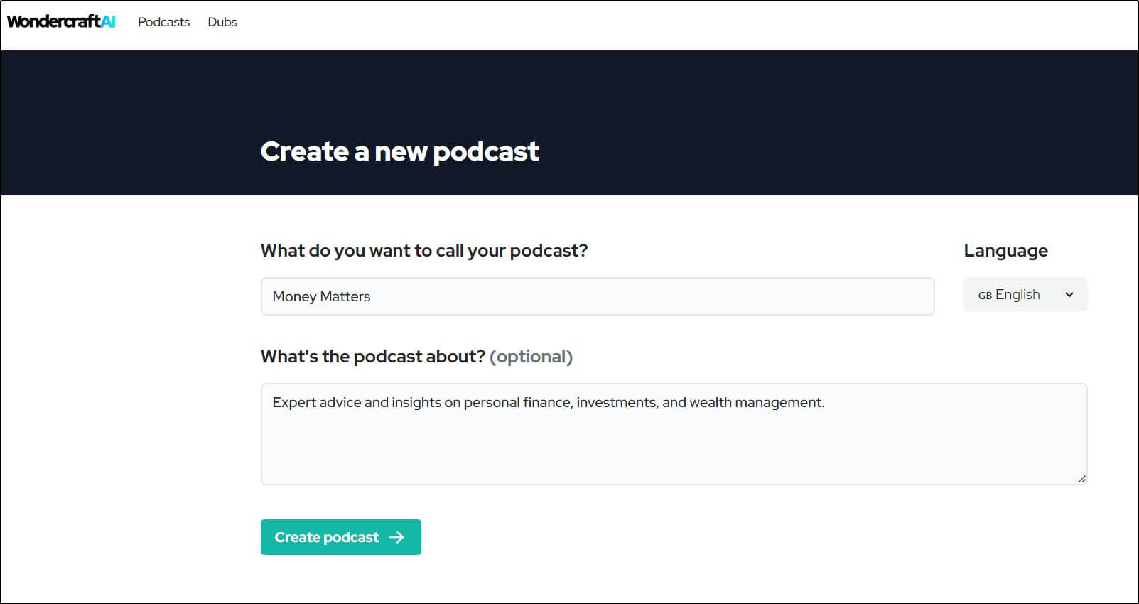Screen dimensions: 1139x604
Task: Click on the "Money Matters" text
Action: coord(321,296)
